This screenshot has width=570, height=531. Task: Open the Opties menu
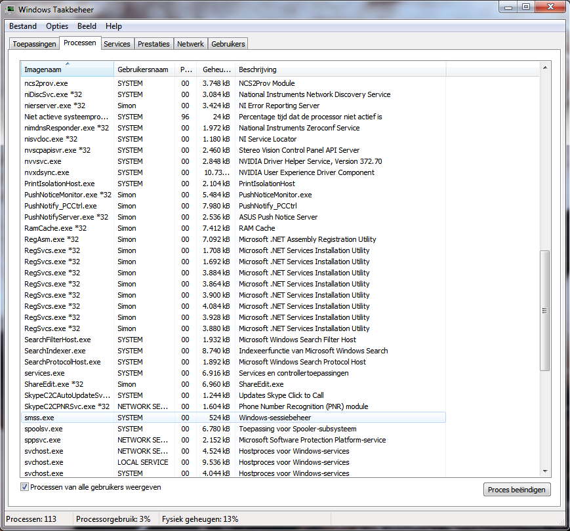point(57,26)
